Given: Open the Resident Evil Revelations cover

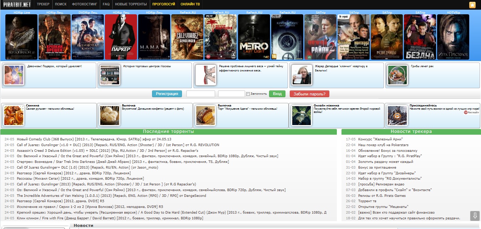Looking at the screenshot, I should tap(287, 37).
